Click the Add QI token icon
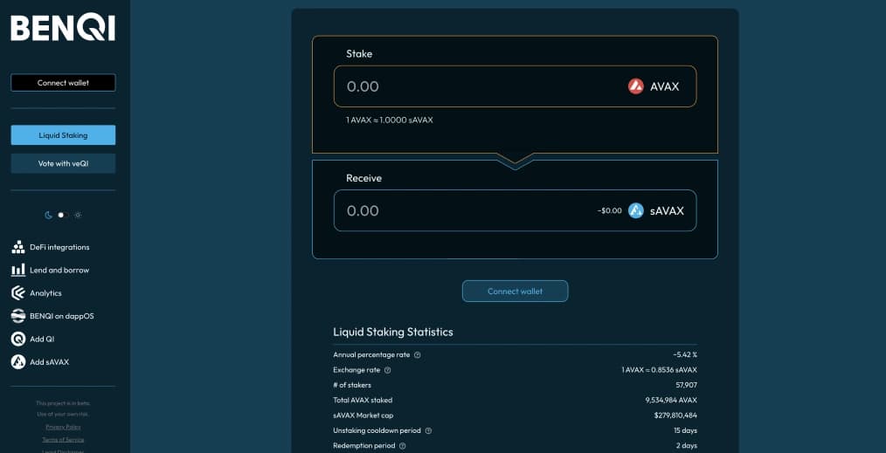 click(x=17, y=339)
